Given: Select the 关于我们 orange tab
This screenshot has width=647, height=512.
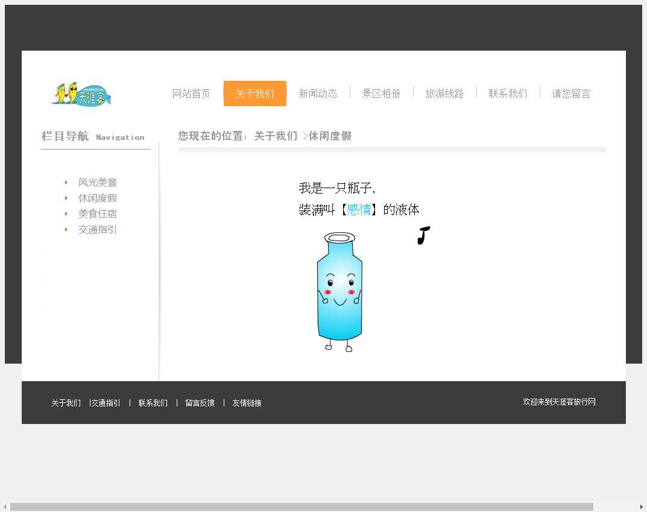Looking at the screenshot, I should 254,93.
